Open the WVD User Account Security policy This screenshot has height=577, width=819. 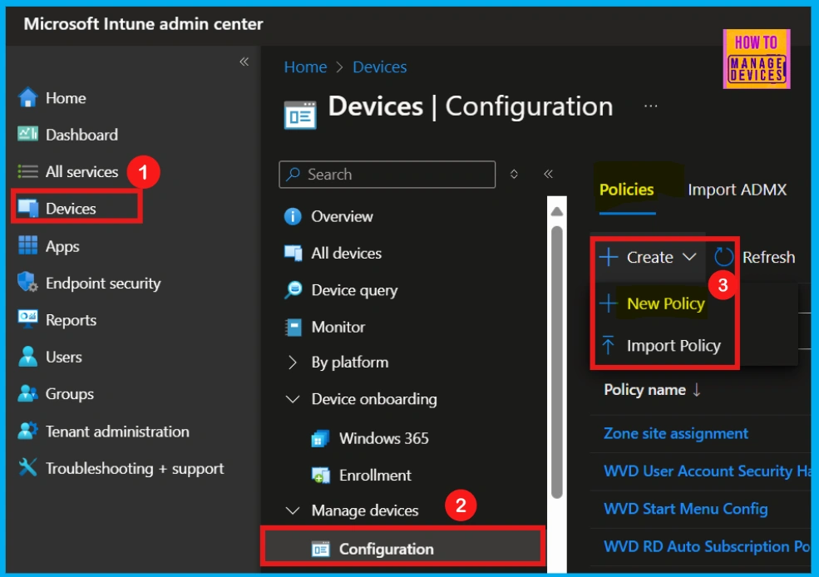coord(706,471)
